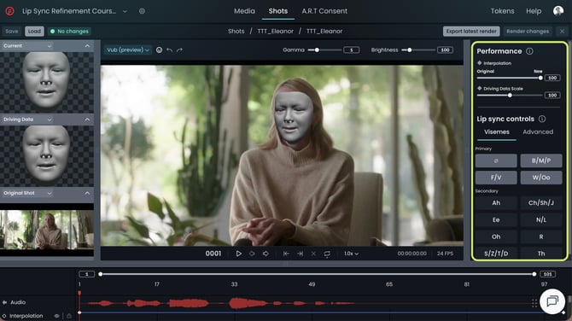Click the red app logo icon
This screenshot has height=321, width=572.
pyautogui.click(x=9, y=11)
